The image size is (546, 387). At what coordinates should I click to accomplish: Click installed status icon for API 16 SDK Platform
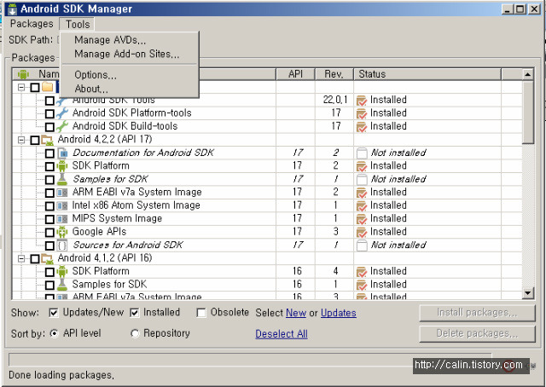(x=362, y=272)
